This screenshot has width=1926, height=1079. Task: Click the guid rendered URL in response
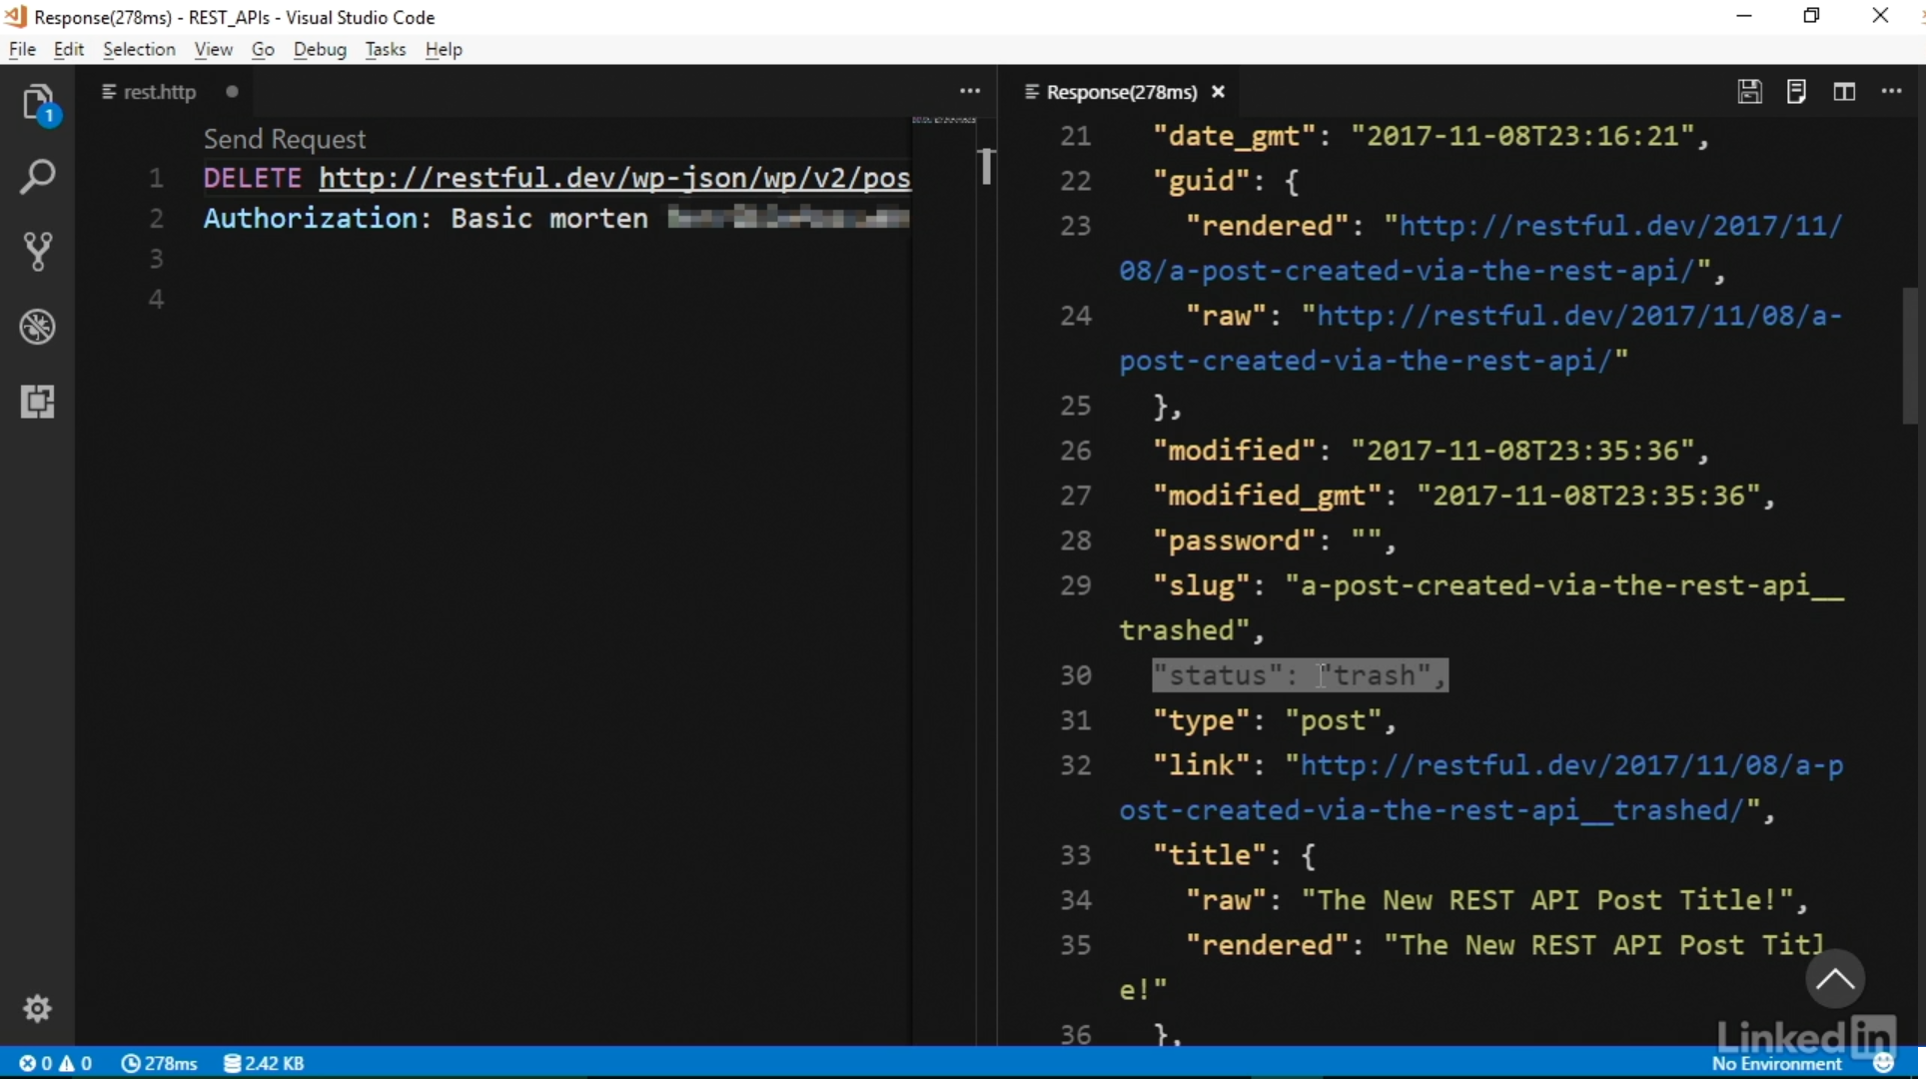tap(1480, 248)
